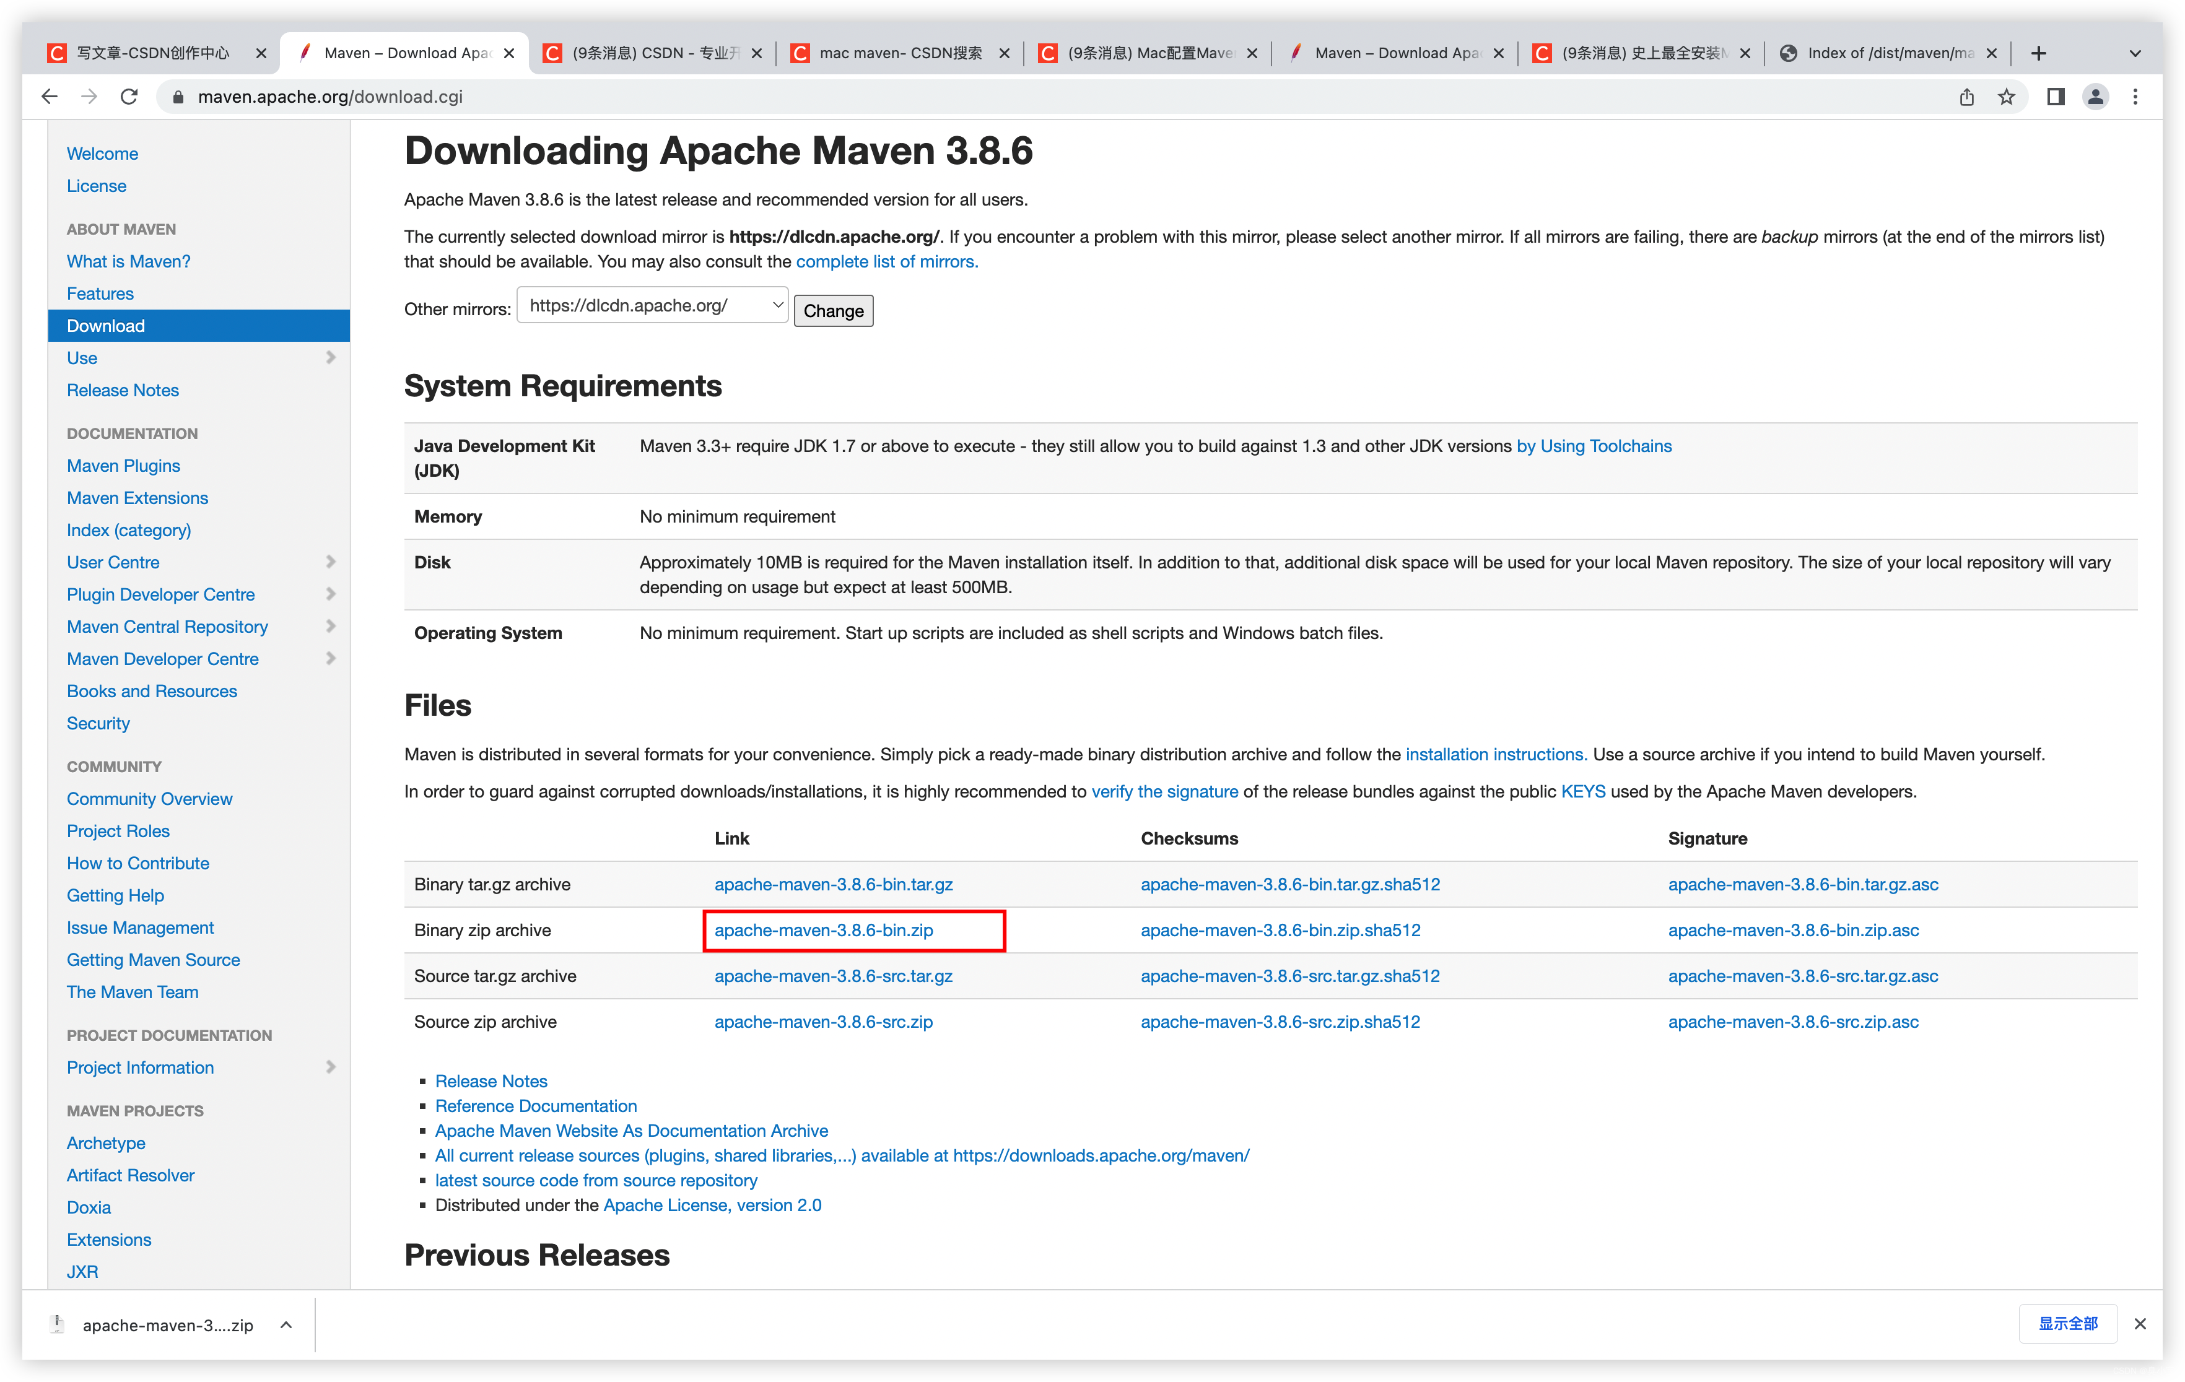Open latest source code from source repository
Viewport: 2185px width, 1382px height.
point(596,1181)
